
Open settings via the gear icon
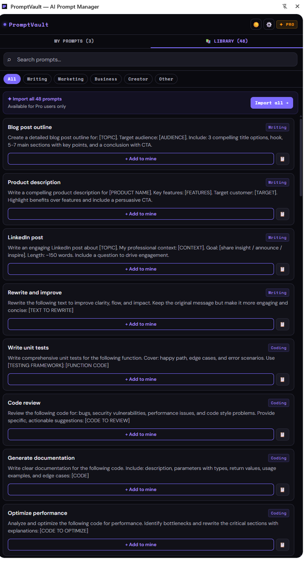269,25
